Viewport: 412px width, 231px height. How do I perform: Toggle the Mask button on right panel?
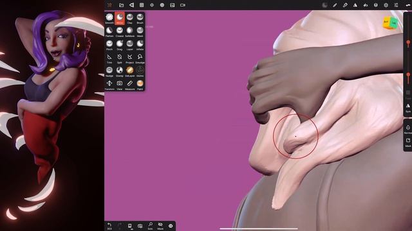click(x=408, y=142)
